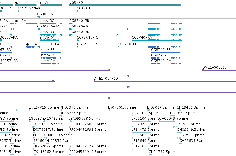Select transcript CG30356-RA label
The height and width of the screenshot is (156, 236).
(x=49, y=26)
